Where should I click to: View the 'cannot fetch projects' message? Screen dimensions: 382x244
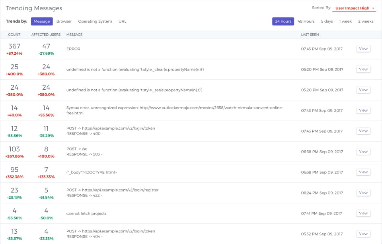(363, 213)
